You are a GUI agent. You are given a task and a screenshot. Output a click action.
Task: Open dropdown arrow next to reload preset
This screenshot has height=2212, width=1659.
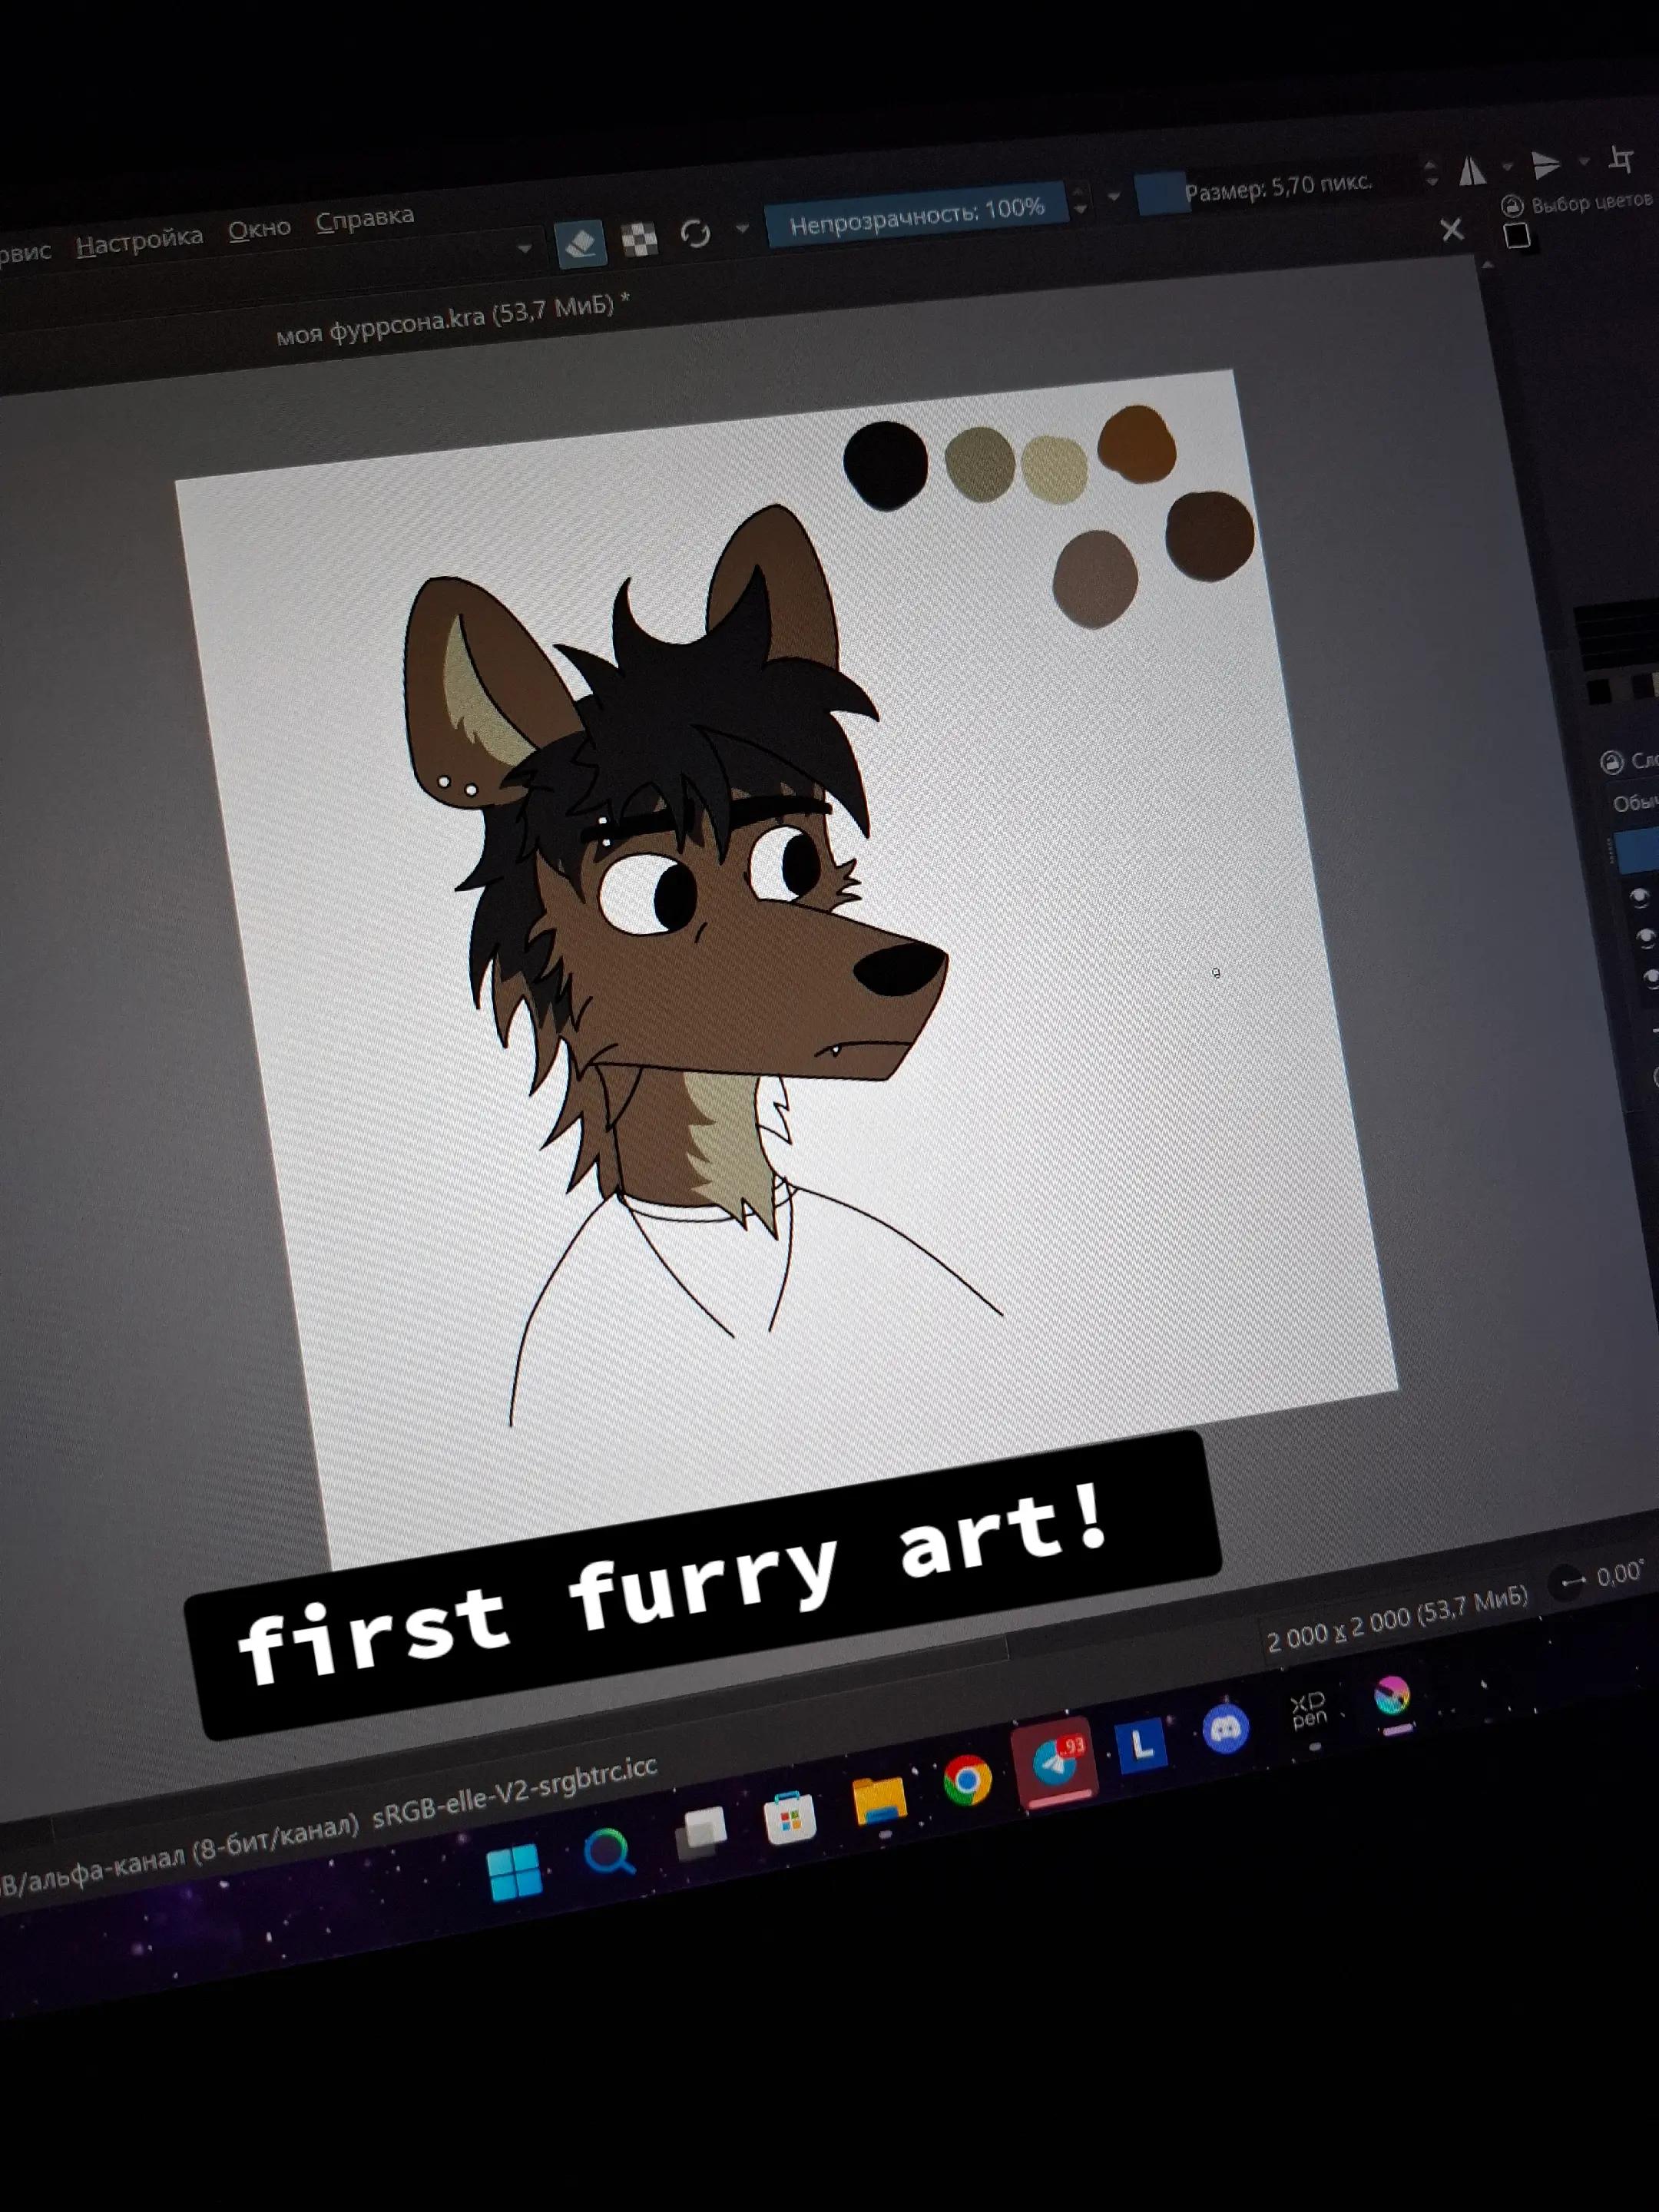(741, 229)
